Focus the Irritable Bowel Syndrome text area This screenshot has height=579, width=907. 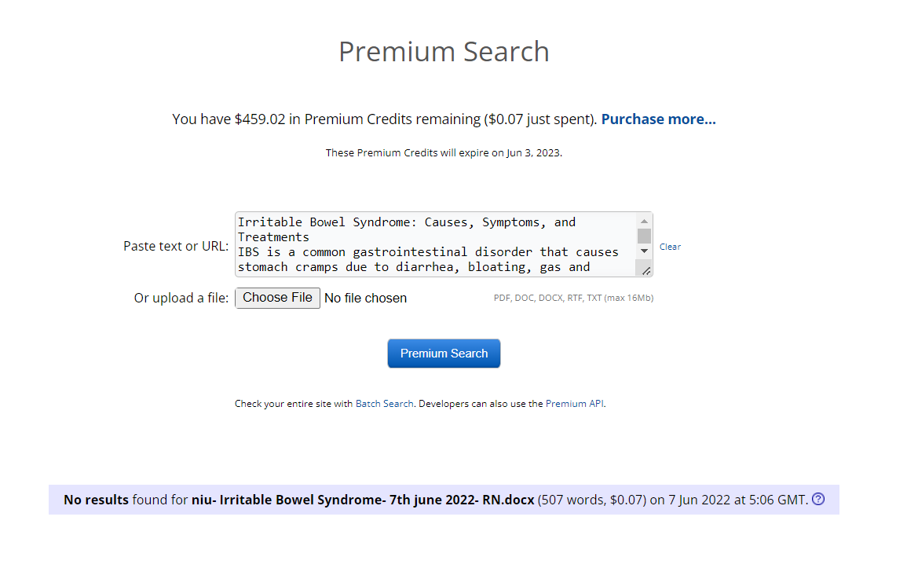[x=436, y=244]
